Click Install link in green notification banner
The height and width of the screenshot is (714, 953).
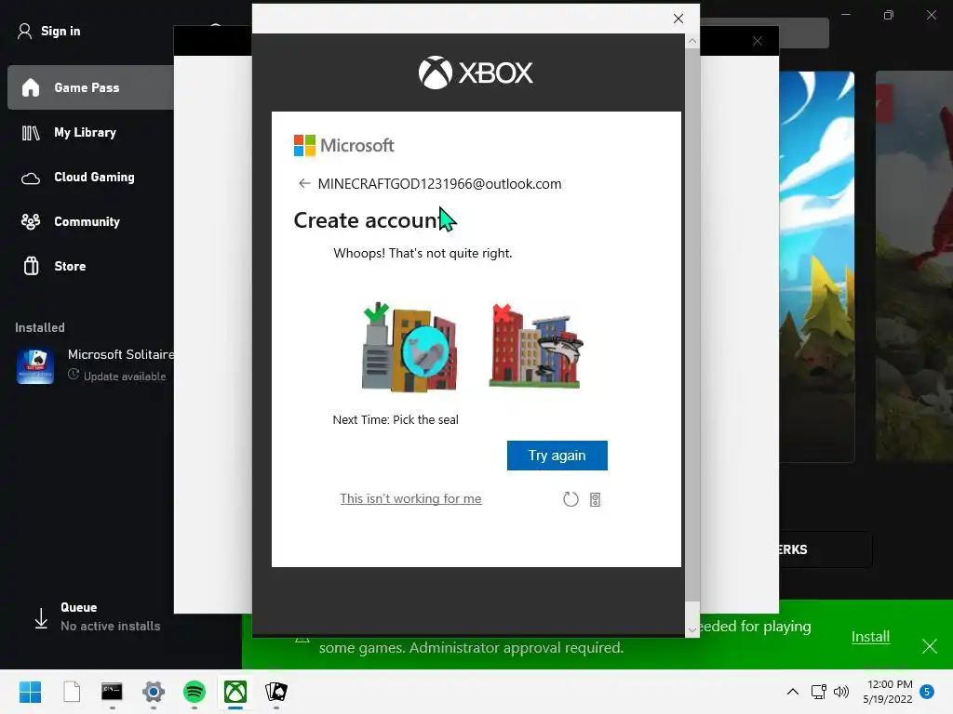tap(870, 636)
